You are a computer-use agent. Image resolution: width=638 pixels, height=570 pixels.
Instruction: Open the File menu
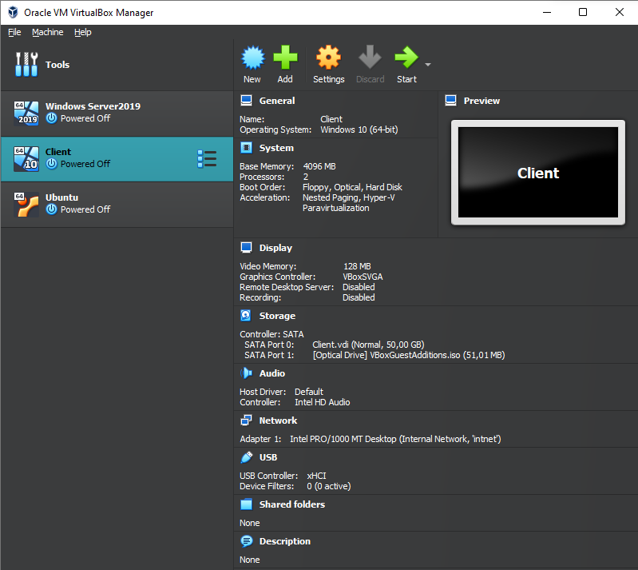click(14, 32)
